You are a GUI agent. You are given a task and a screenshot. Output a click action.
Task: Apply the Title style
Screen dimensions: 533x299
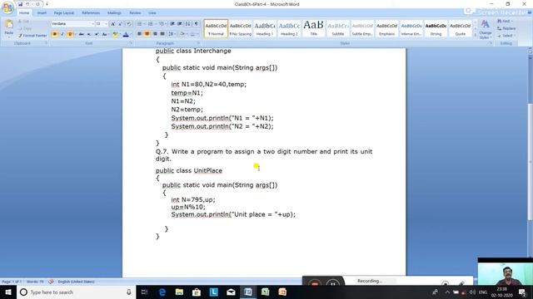(x=313, y=28)
